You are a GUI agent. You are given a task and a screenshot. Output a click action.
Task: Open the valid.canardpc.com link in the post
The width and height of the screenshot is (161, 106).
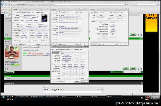coord(36,55)
